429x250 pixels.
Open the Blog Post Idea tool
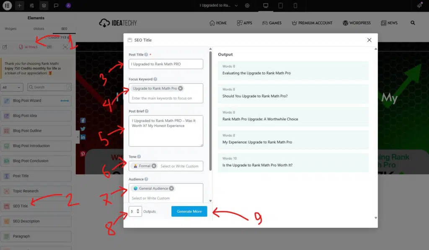tap(36, 116)
